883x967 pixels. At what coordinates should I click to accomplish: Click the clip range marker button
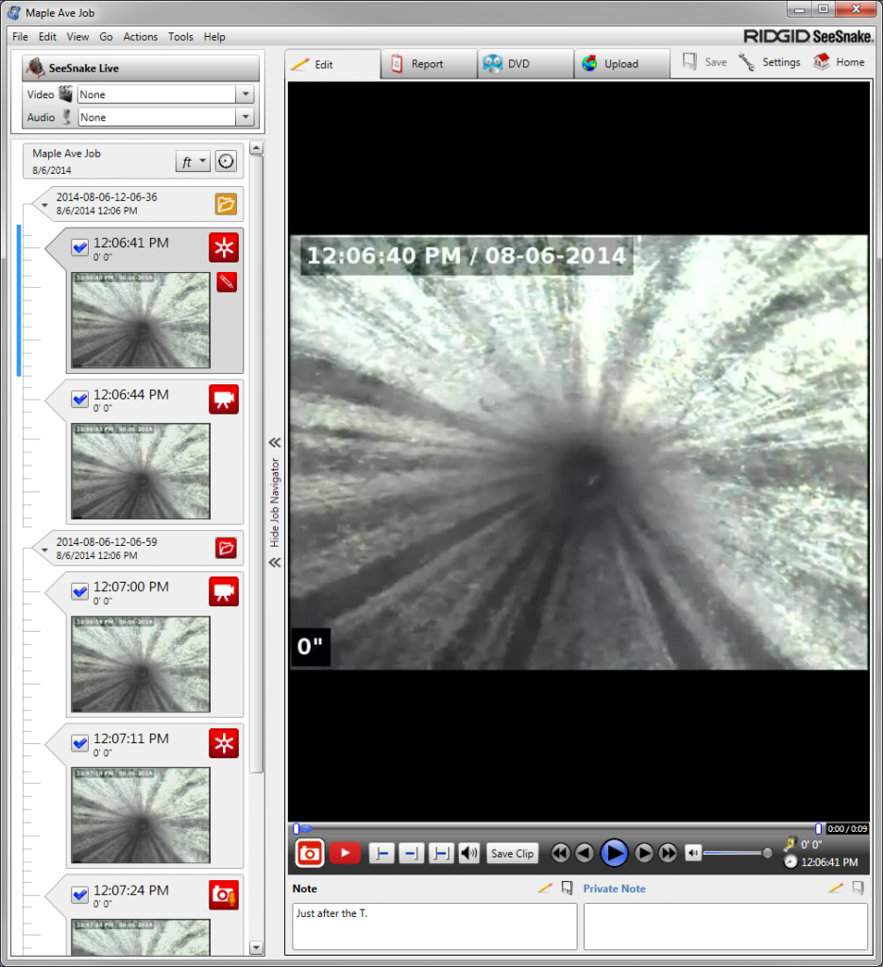(x=441, y=854)
